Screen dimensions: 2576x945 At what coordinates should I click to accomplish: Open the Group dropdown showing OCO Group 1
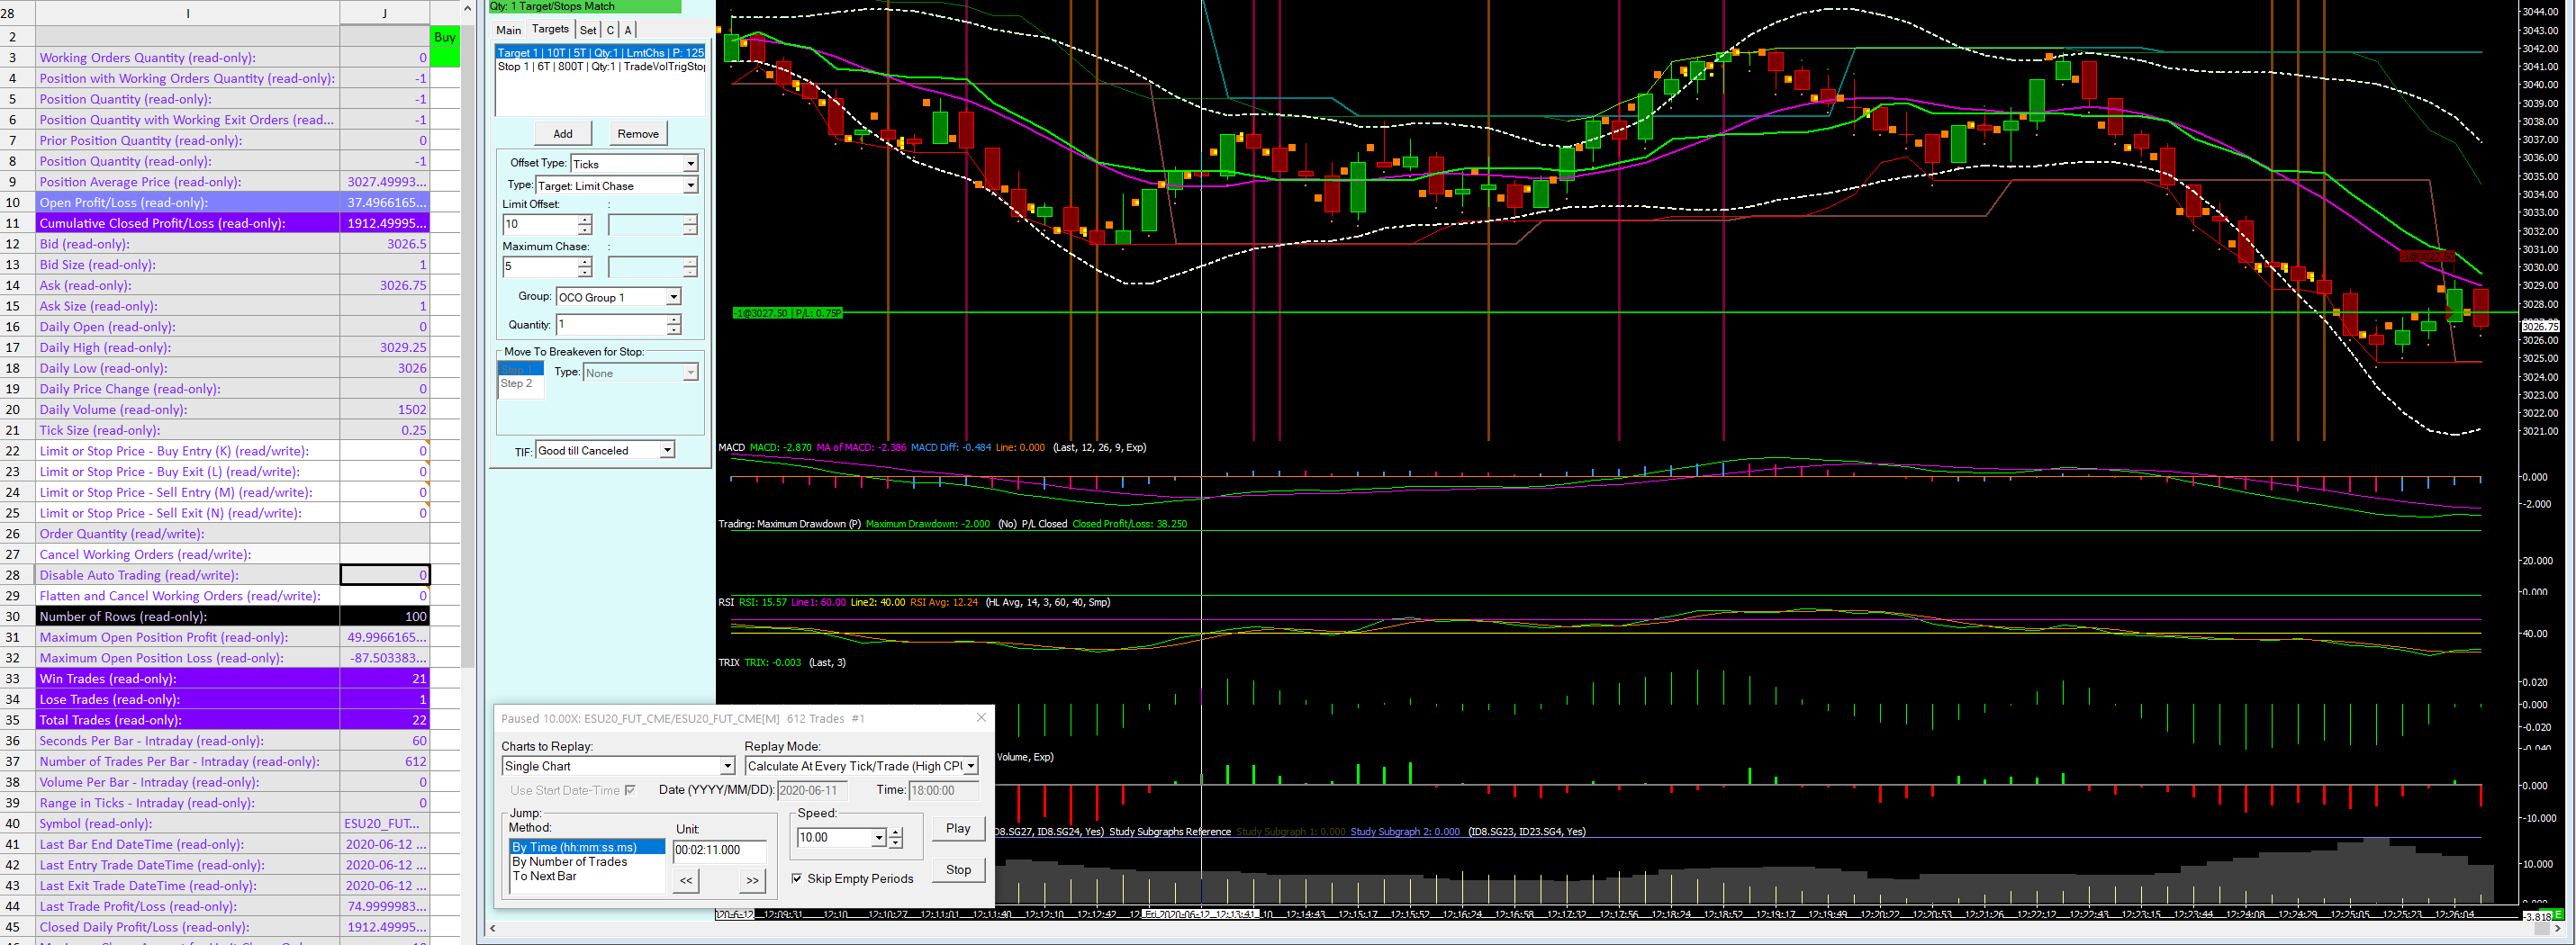pyautogui.click(x=618, y=297)
